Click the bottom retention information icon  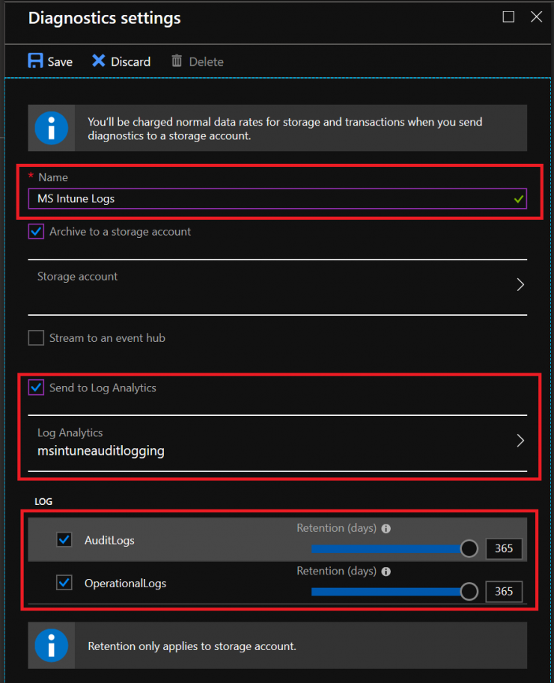tap(52, 645)
